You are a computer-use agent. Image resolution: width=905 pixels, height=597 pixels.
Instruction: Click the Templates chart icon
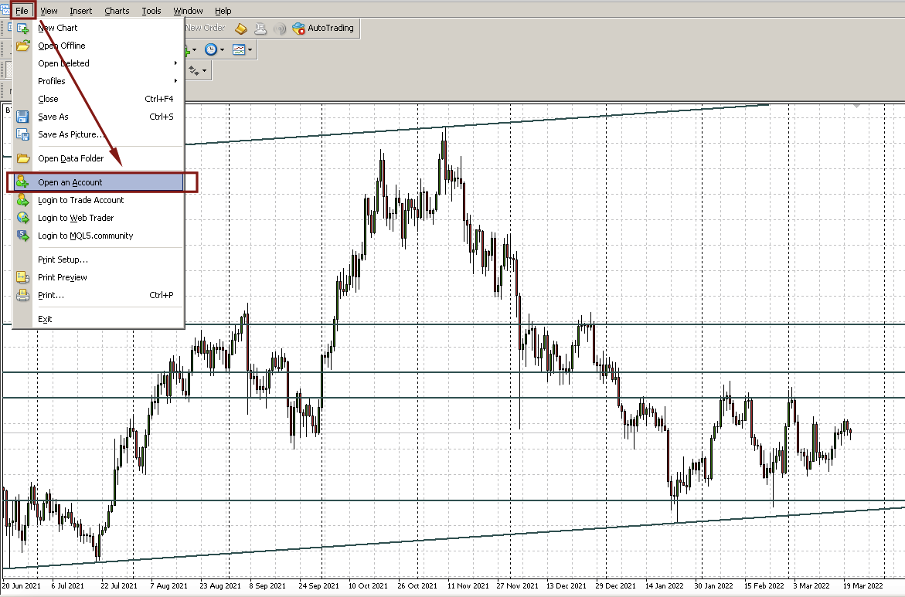pyautogui.click(x=239, y=49)
